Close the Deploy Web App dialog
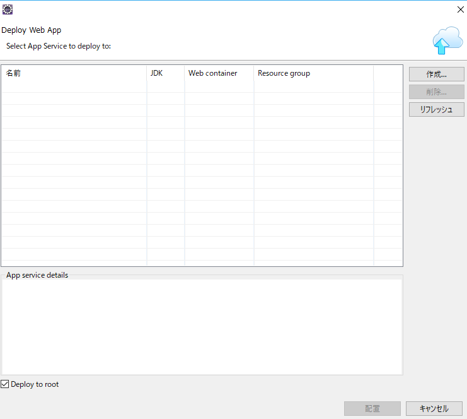Image resolution: width=467 pixels, height=419 pixels. [x=461, y=9]
